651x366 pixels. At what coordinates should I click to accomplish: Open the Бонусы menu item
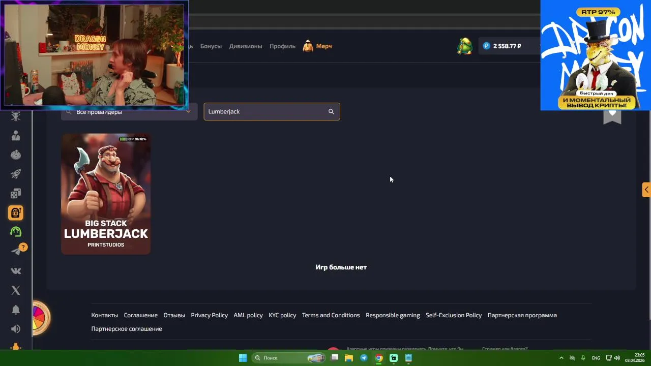pyautogui.click(x=211, y=46)
